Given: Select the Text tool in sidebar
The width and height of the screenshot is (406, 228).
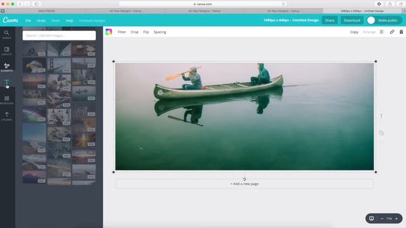Looking at the screenshot, I should pyautogui.click(x=7, y=82).
